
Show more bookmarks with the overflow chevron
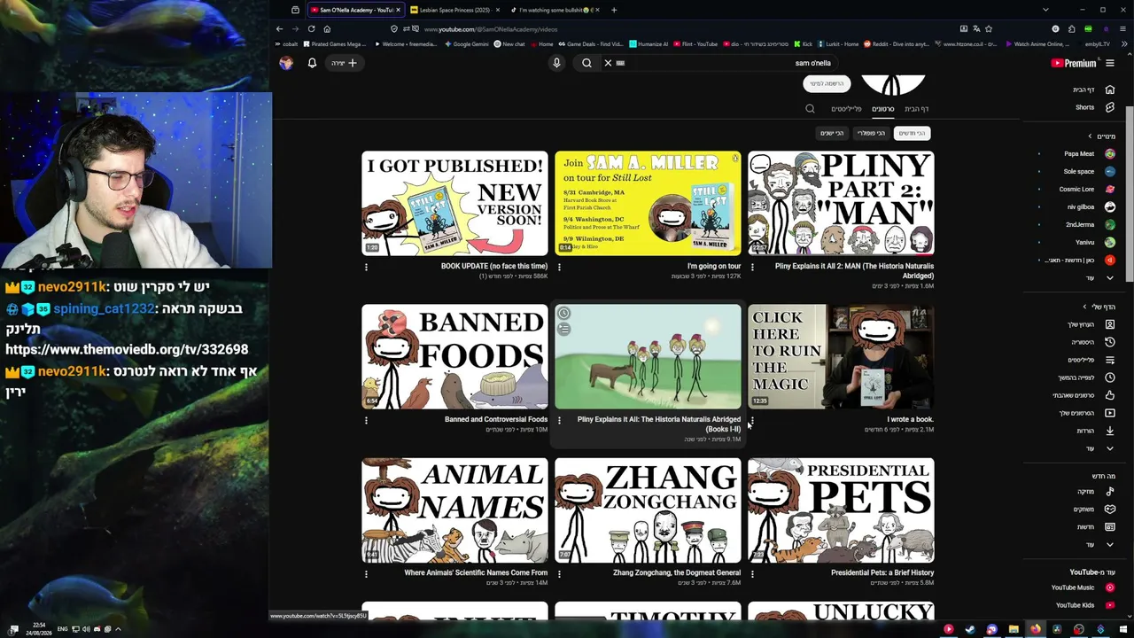coord(1124,43)
